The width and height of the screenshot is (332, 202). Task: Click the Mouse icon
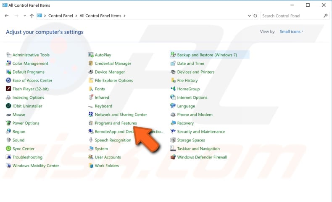pyautogui.click(x=8, y=115)
